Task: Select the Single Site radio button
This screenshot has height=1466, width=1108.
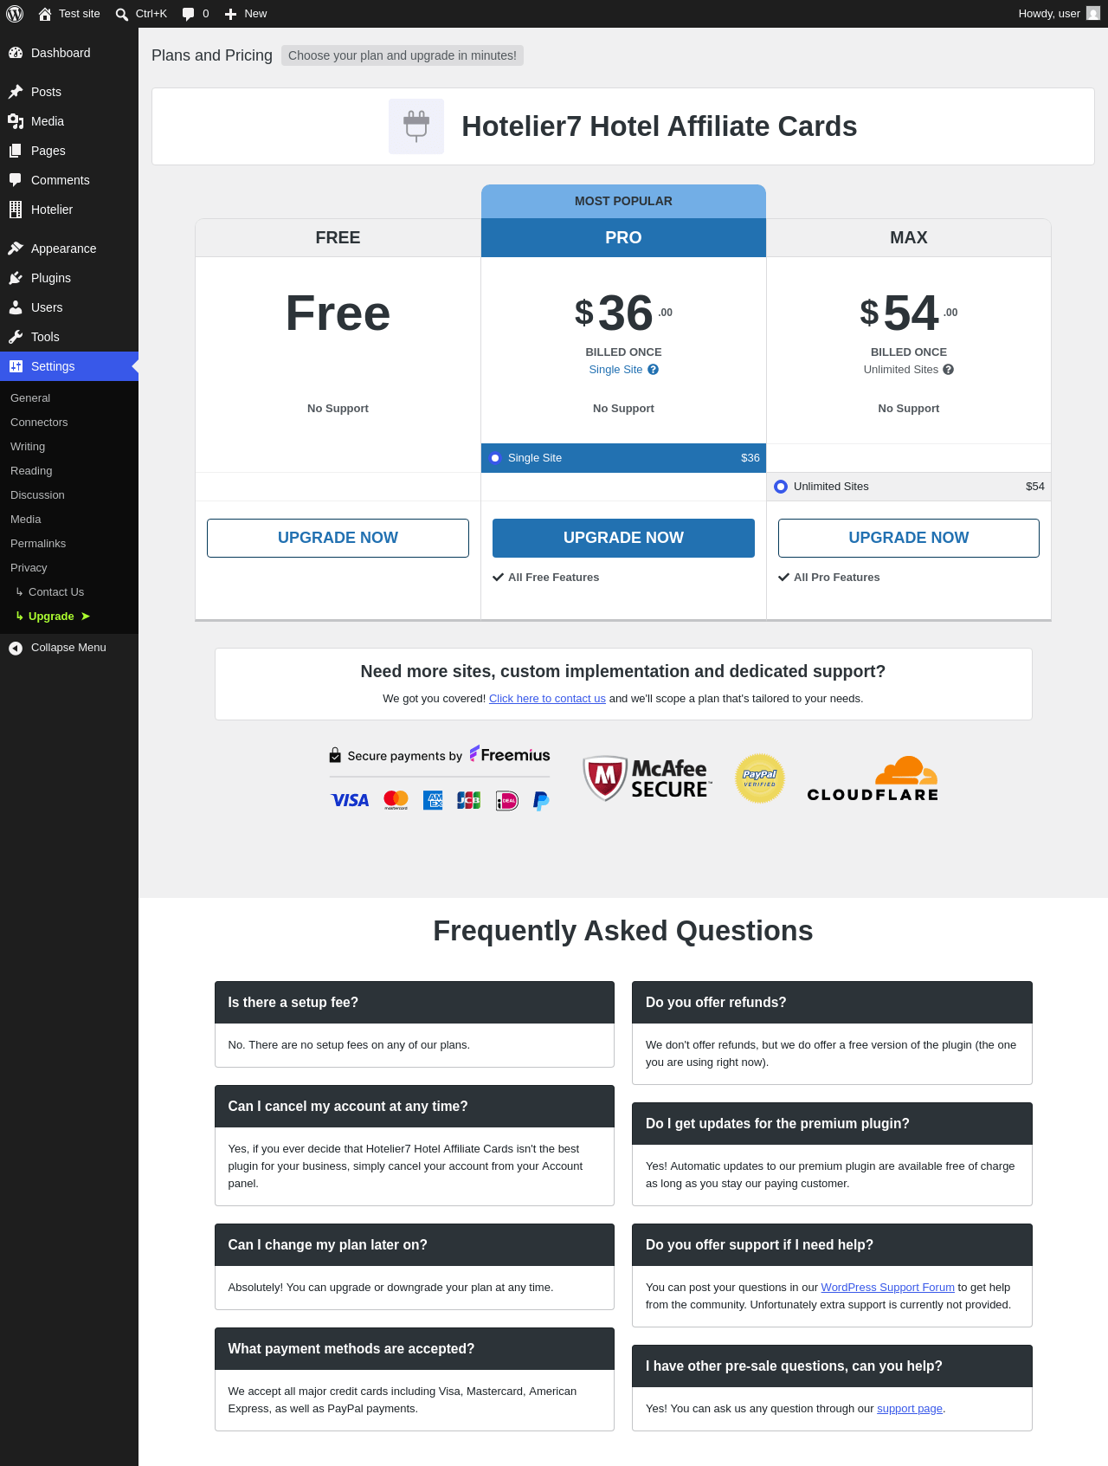Action: pyautogui.click(x=495, y=458)
